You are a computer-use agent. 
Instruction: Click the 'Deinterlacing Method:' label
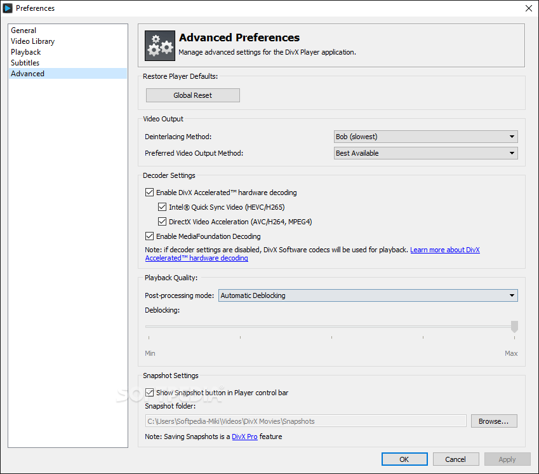[178, 137]
